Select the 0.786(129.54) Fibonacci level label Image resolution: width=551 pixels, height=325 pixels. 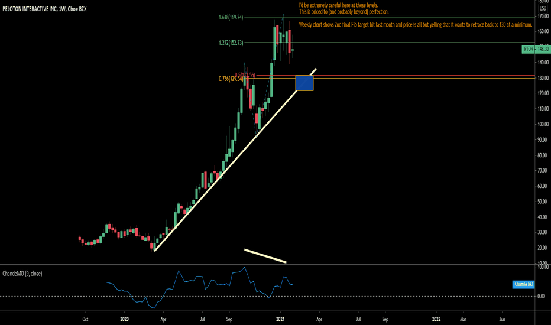click(x=231, y=79)
